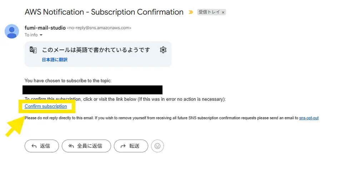
Task: Open the sns-opt-out link
Action: tap(309, 118)
